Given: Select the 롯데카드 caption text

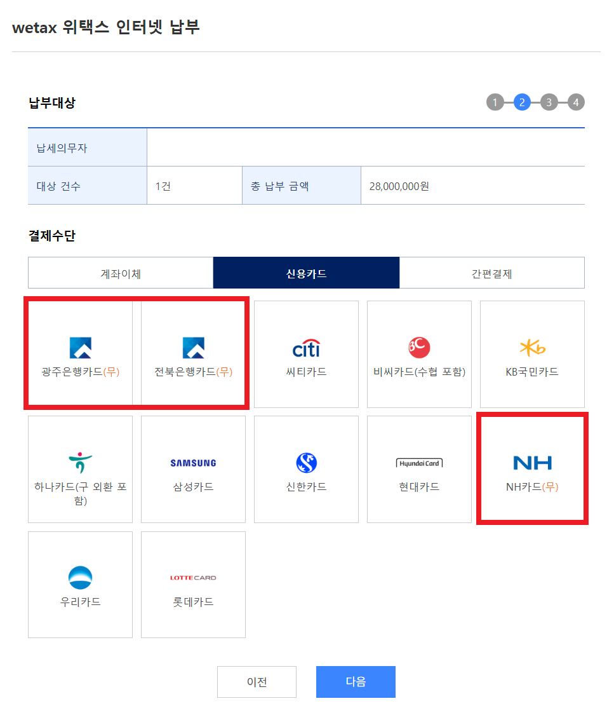Looking at the screenshot, I should click(x=194, y=602).
